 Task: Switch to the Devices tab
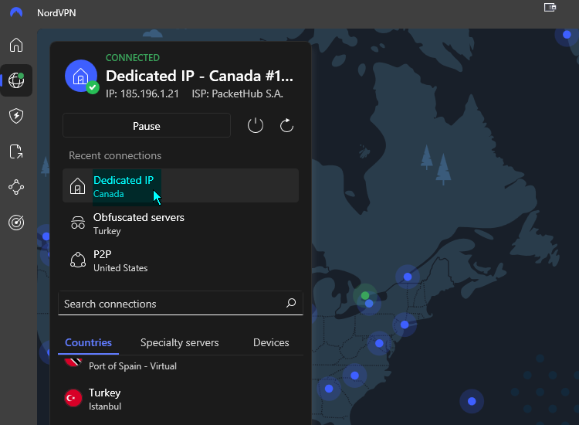point(271,342)
